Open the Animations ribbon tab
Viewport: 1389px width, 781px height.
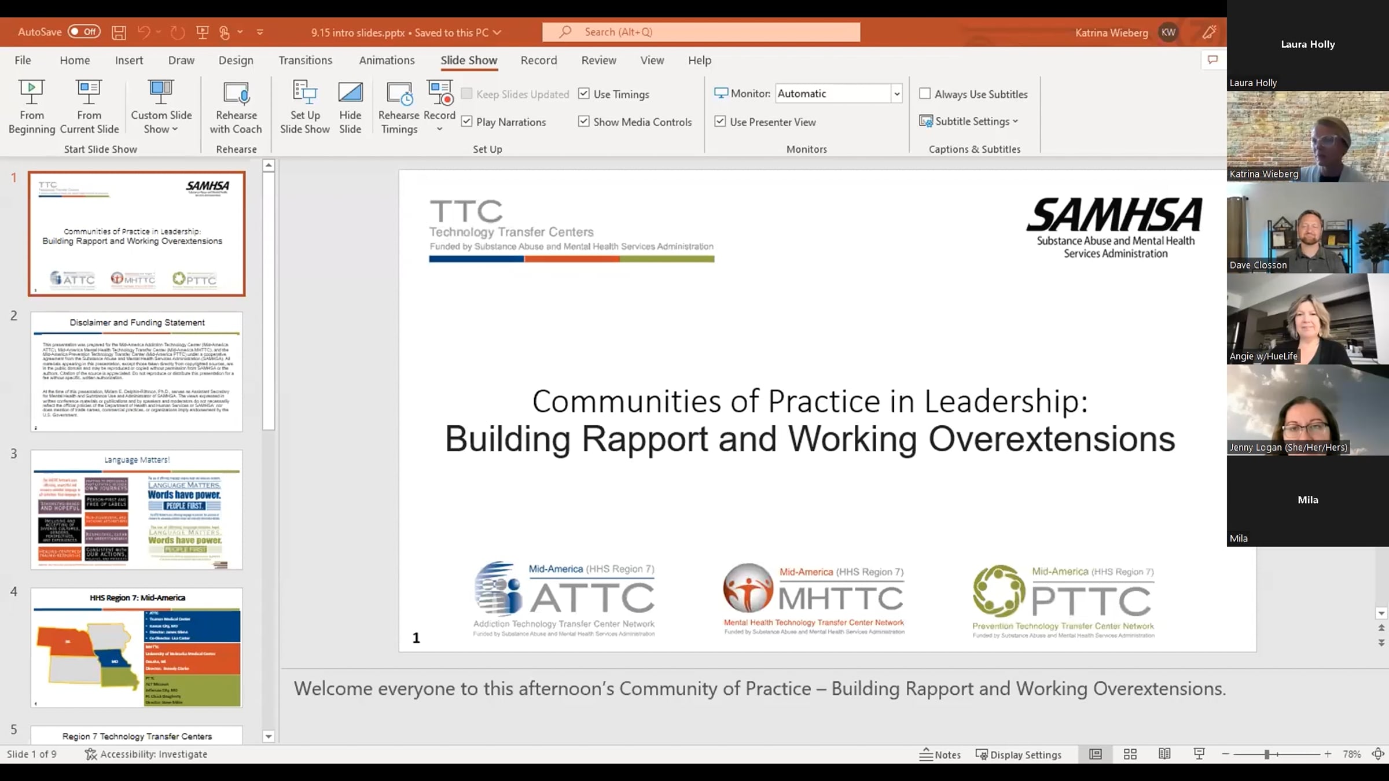coord(387,60)
